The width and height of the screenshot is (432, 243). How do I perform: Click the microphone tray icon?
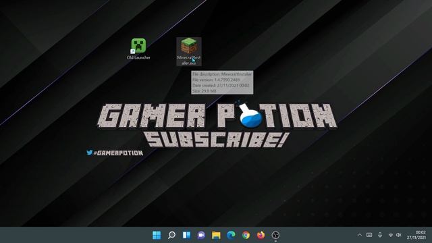[380, 235]
